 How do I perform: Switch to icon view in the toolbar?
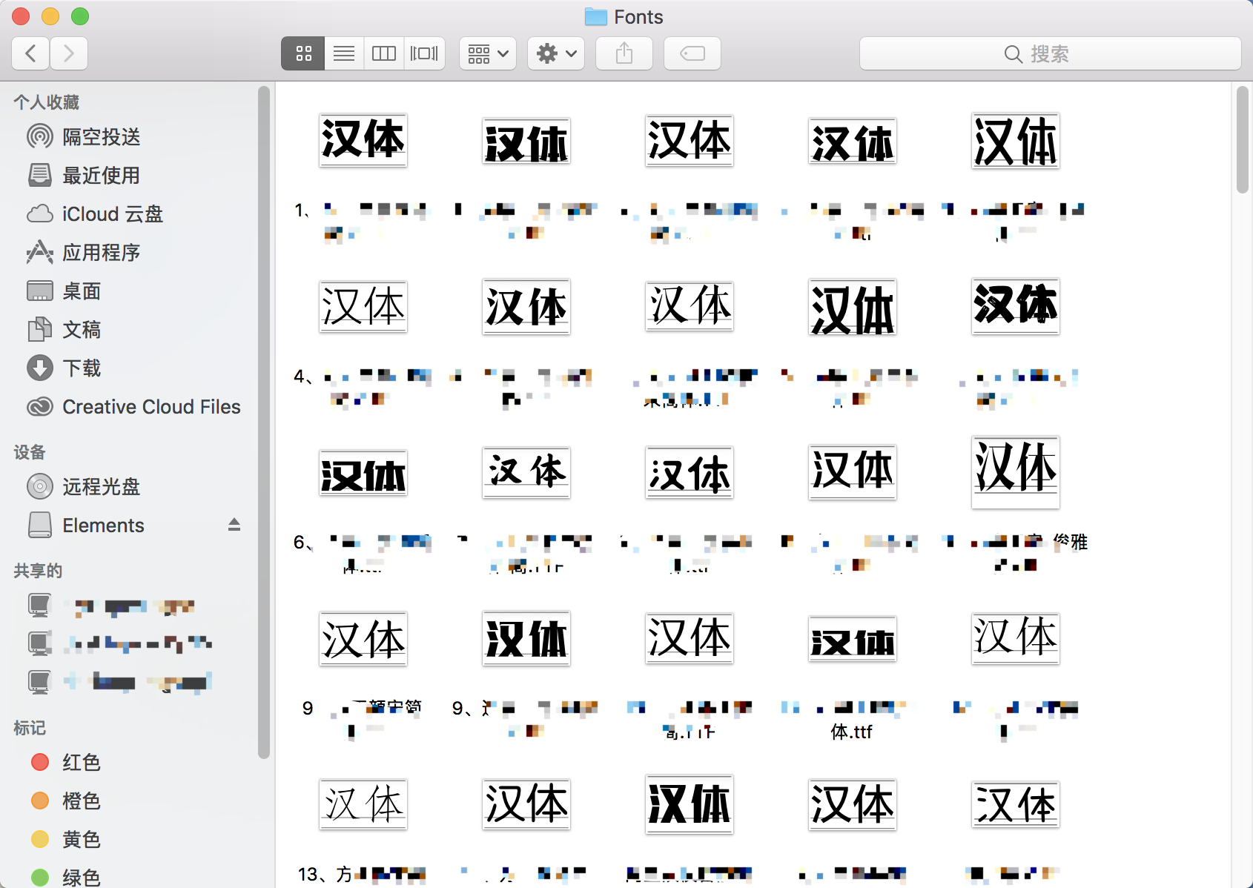coord(302,53)
